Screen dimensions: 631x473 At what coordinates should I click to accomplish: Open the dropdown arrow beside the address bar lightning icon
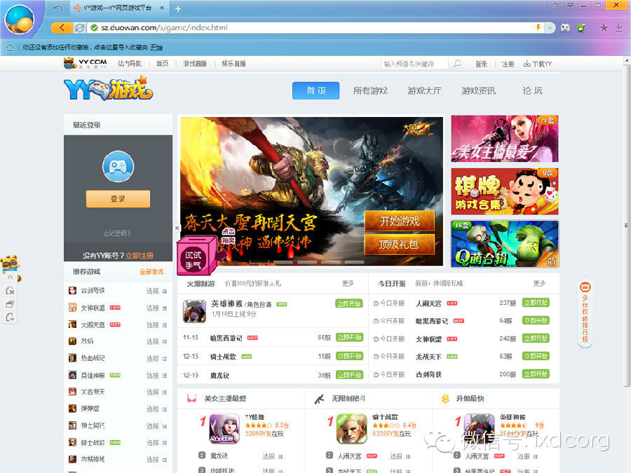[x=550, y=27]
